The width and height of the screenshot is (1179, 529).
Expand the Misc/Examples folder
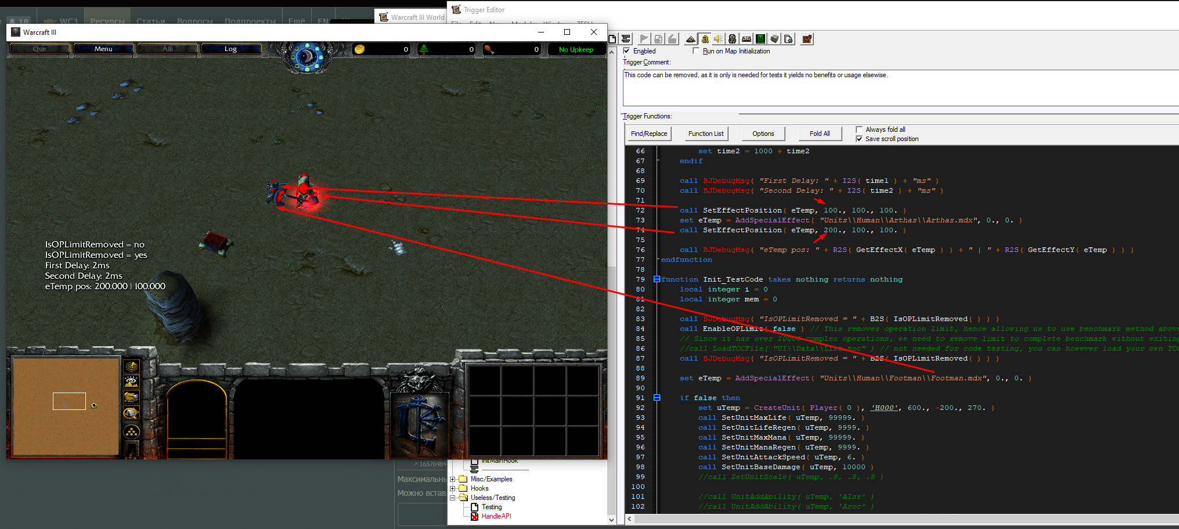pos(453,479)
